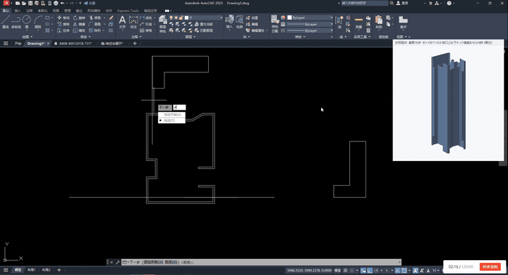Open the Layer Properties (图层特性) manager

coord(163,24)
